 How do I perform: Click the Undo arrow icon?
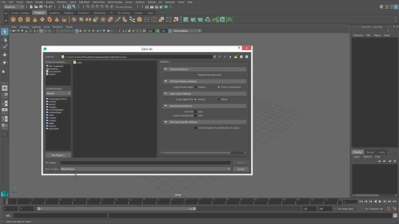46,7
